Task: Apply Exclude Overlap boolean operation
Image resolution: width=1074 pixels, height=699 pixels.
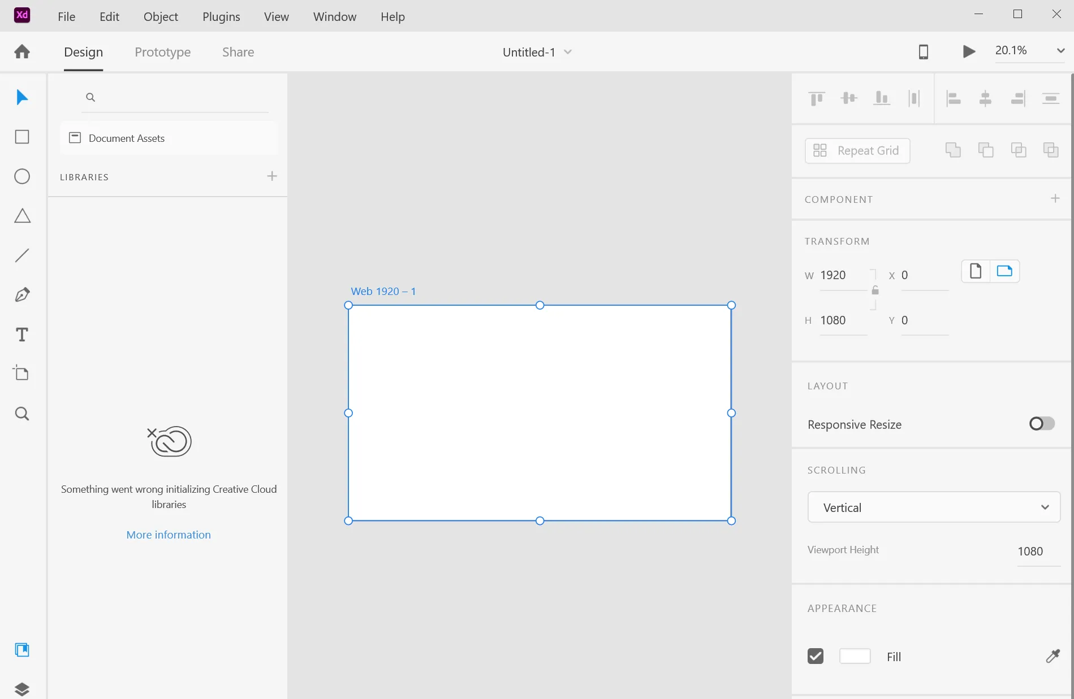Action: click(x=1051, y=150)
